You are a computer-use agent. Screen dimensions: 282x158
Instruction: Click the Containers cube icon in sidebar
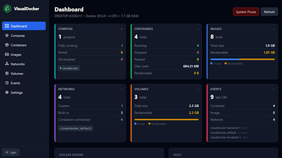[x=7, y=45]
